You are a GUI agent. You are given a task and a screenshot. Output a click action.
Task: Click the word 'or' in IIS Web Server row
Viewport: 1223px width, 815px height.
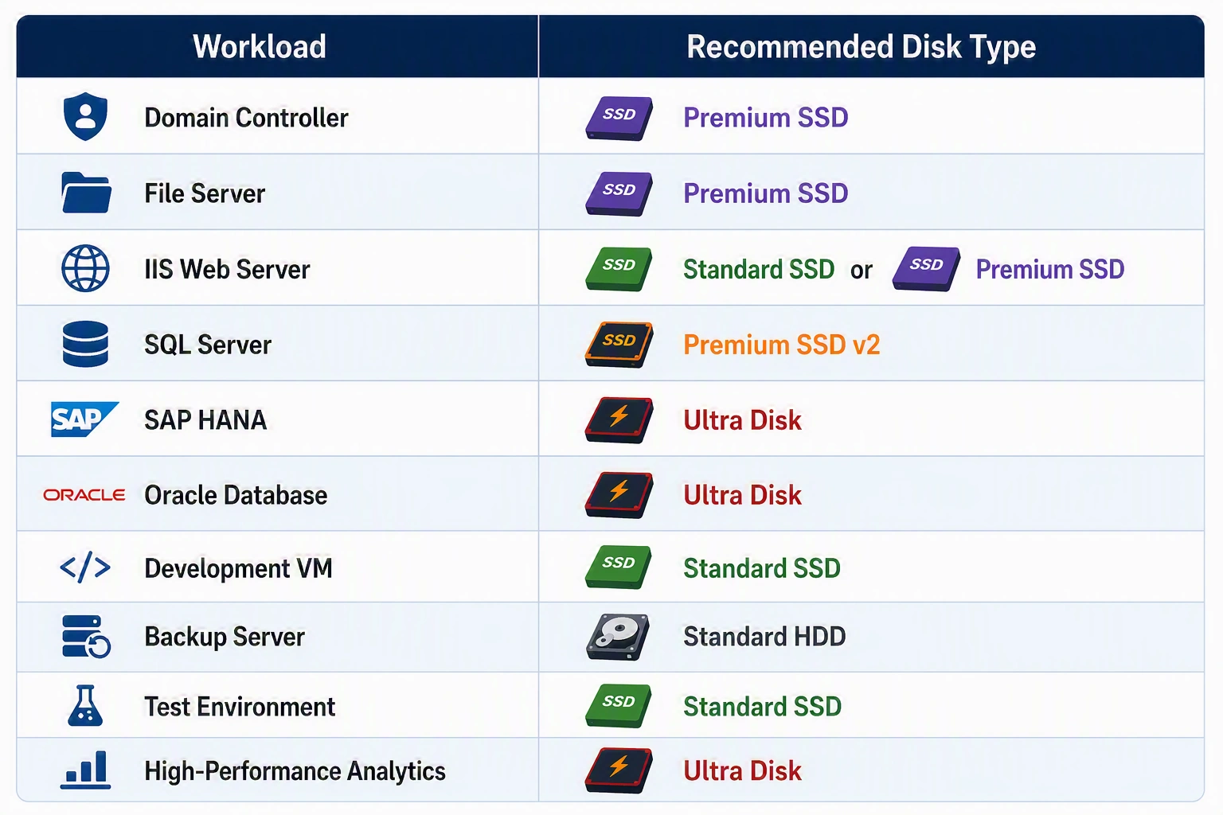tap(862, 271)
